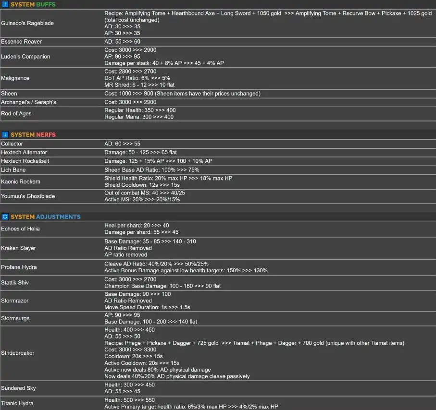Click 'Shield Cooldown: 12s >>> 15s' line
436x410 pixels.
pyautogui.click(x=142, y=185)
